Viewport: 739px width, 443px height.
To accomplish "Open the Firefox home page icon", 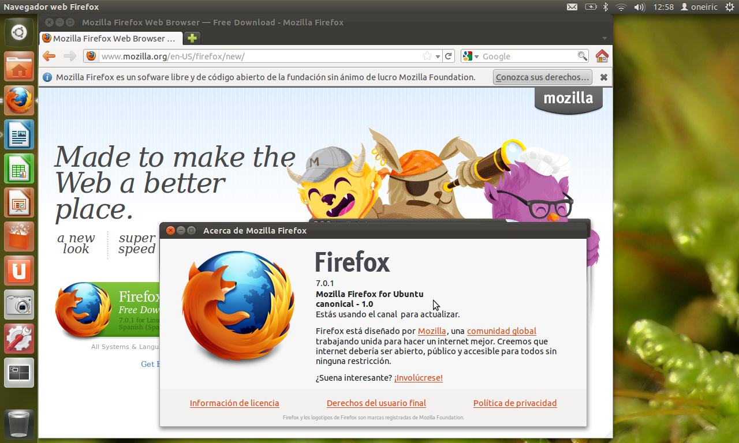I will click(602, 56).
